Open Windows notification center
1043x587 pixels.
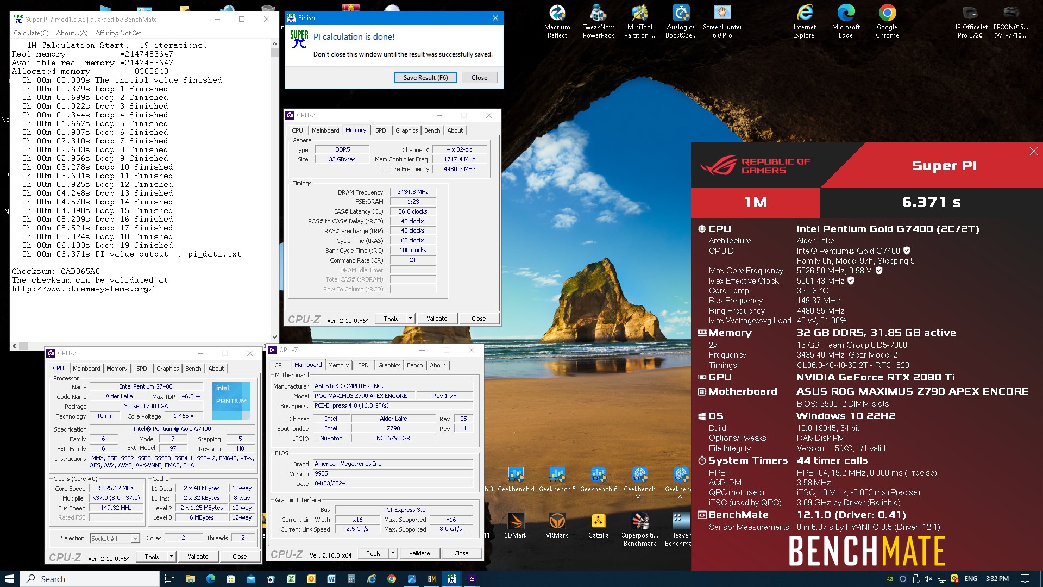1025,579
